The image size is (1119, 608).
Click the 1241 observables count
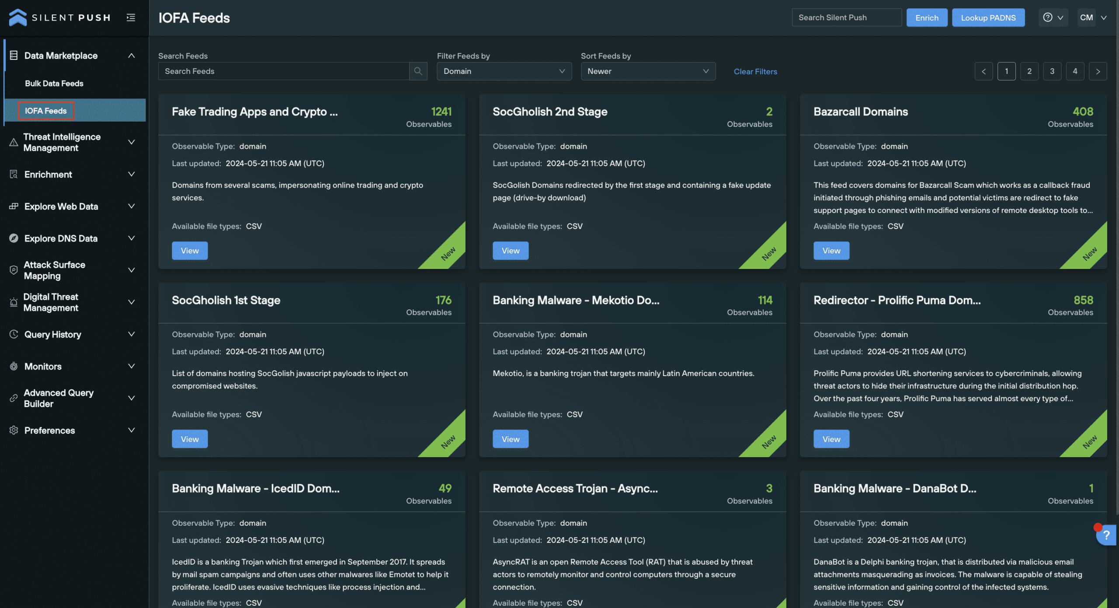(x=441, y=112)
